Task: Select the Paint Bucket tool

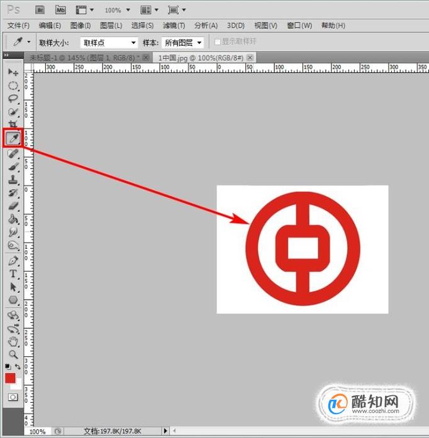Action: [x=13, y=219]
